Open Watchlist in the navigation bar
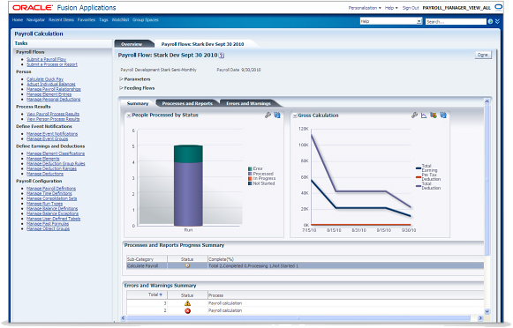Screen dimensions: 513x328 (x=120, y=20)
